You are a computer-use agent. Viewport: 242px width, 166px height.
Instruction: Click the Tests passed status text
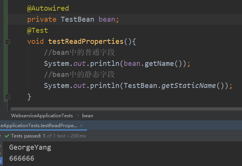click(x=48, y=136)
